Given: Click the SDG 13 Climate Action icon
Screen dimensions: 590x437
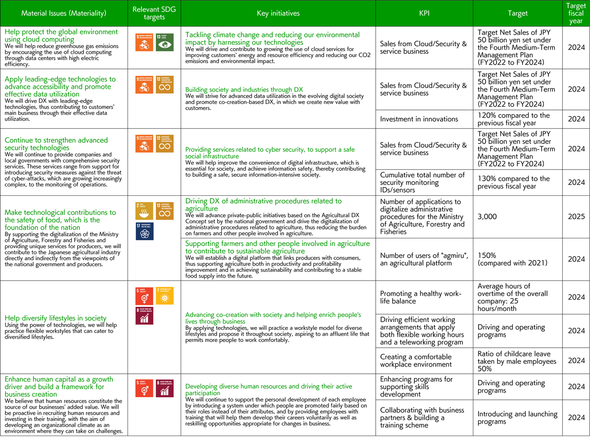Looking at the screenshot, I should 164,42.
